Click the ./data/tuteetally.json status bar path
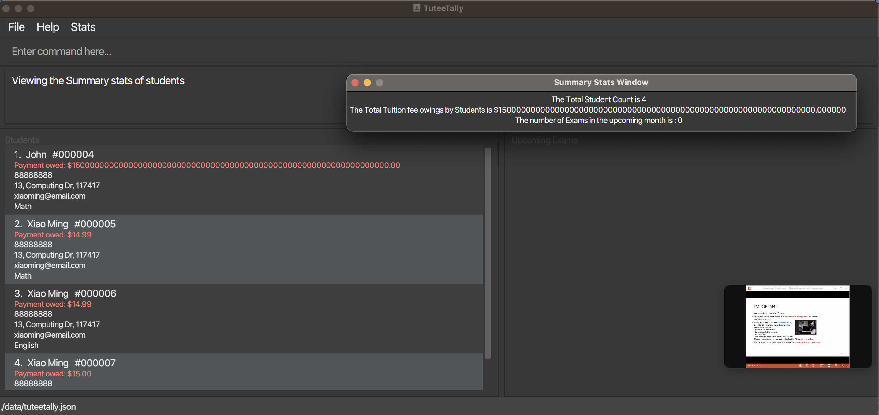The image size is (879, 415). click(38, 407)
